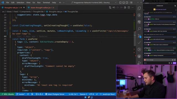177x99 pixels.
Task: Open the Source Control view with badge
Action: click(139, 36)
